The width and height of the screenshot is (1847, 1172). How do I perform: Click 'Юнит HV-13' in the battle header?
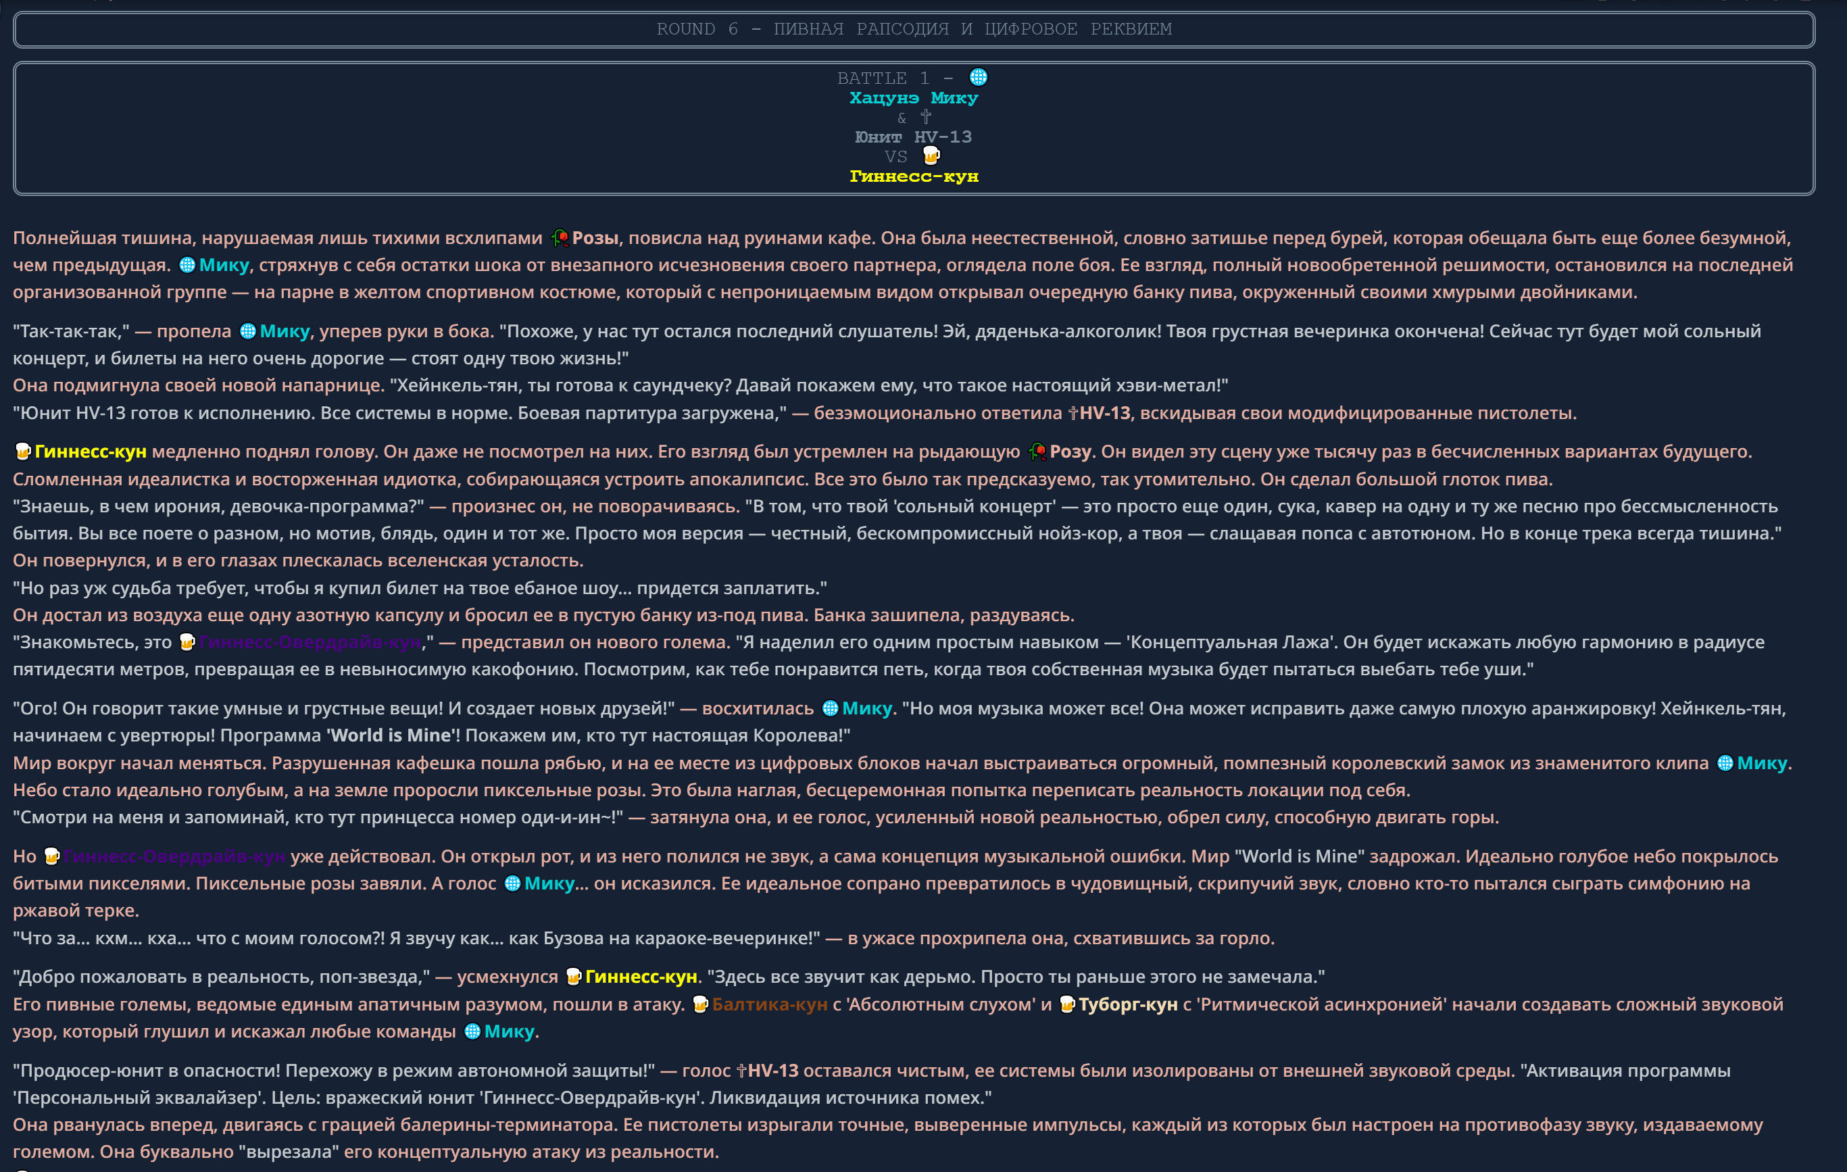click(x=914, y=137)
